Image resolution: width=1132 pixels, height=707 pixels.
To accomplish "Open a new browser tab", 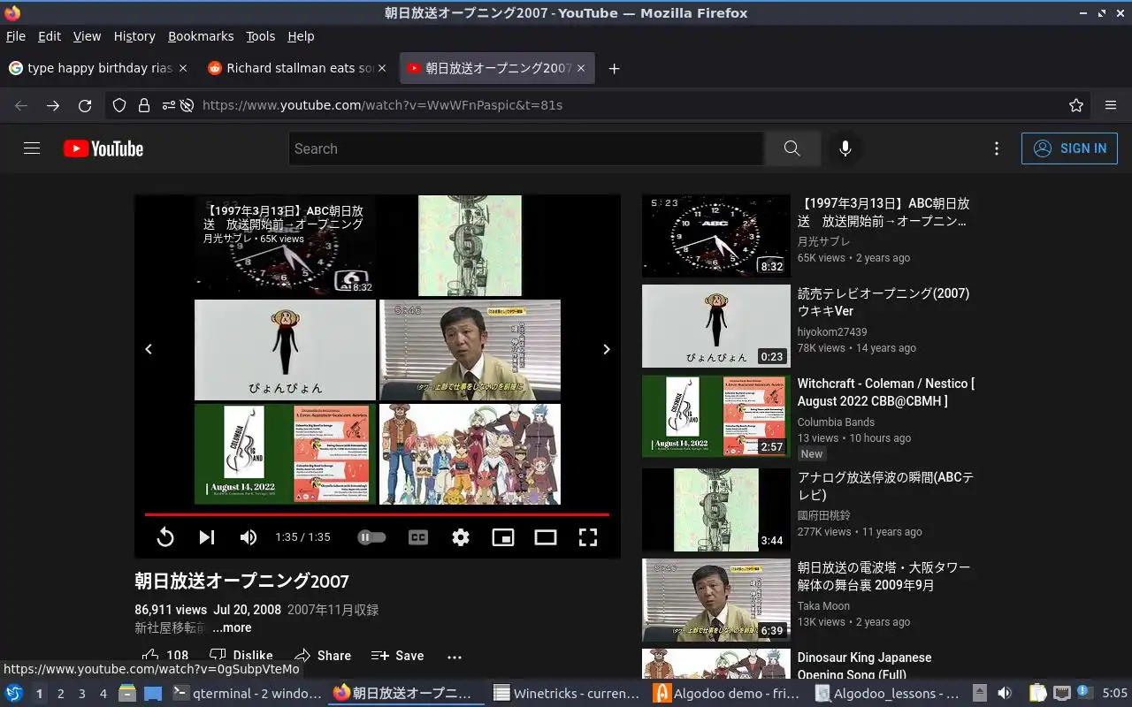I will (615, 68).
